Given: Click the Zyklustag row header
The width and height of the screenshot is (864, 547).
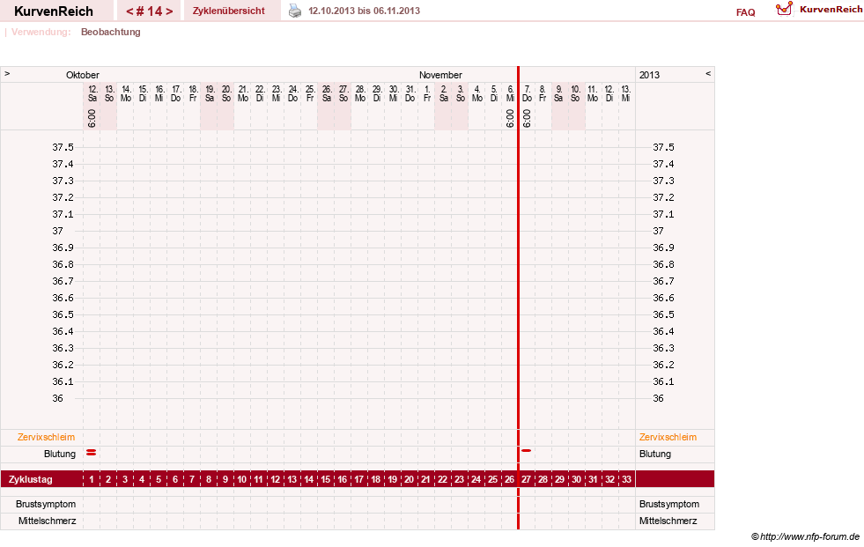Looking at the screenshot, I should 31,479.
